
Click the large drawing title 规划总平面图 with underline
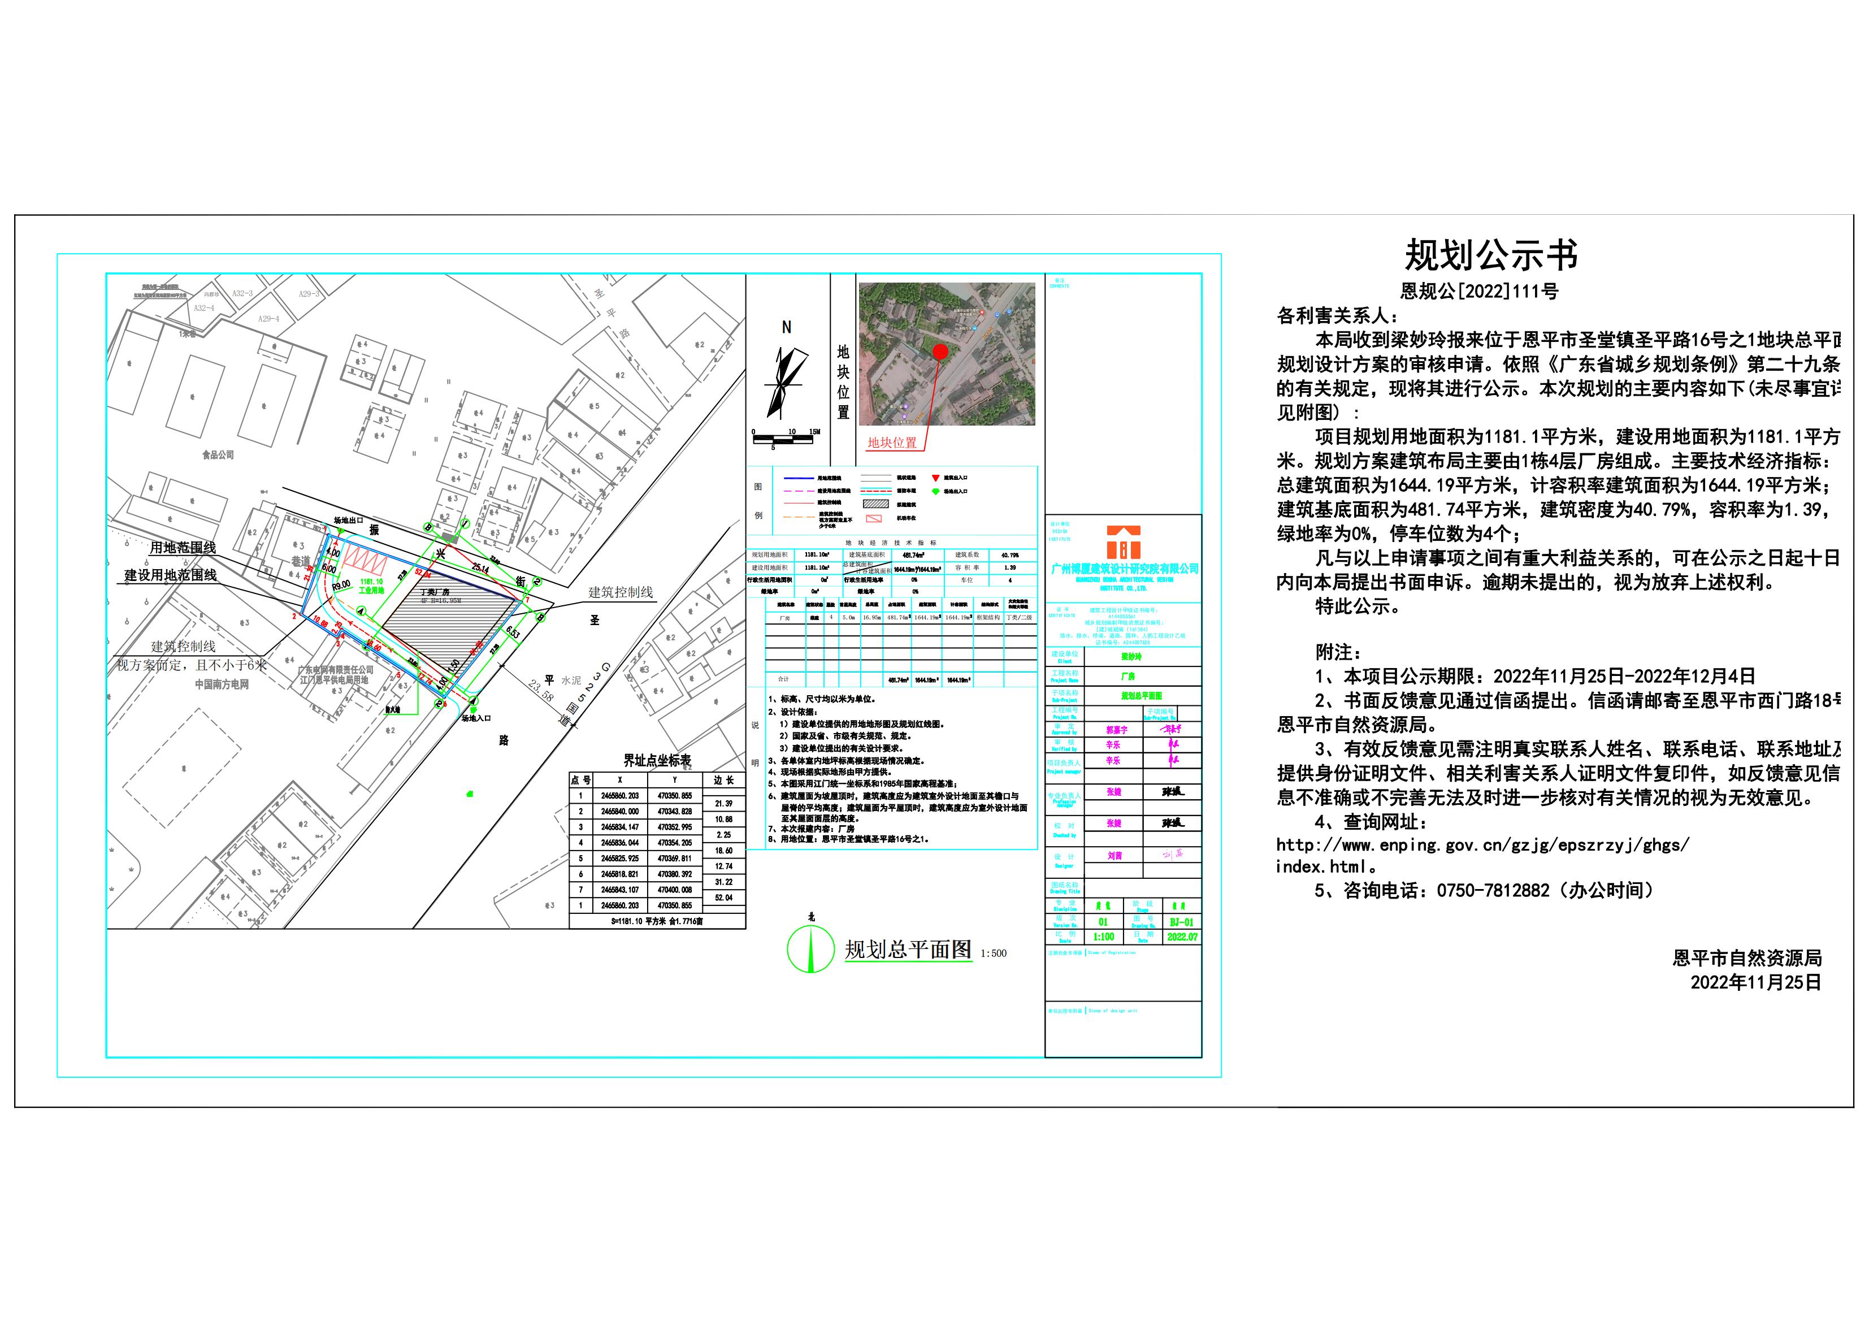coord(908,950)
